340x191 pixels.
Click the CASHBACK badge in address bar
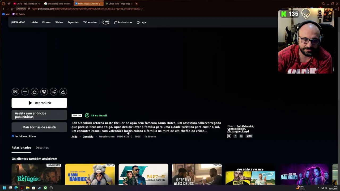pos(21,9)
